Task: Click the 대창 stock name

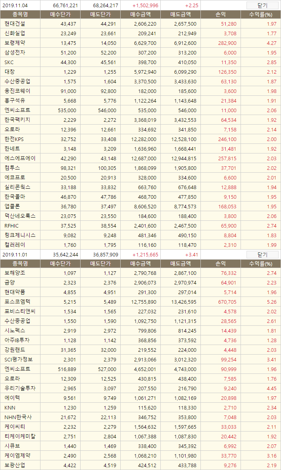Action: [10, 72]
